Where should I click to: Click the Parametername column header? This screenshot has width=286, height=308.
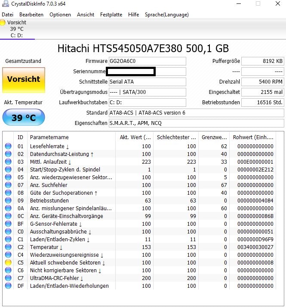(71, 137)
